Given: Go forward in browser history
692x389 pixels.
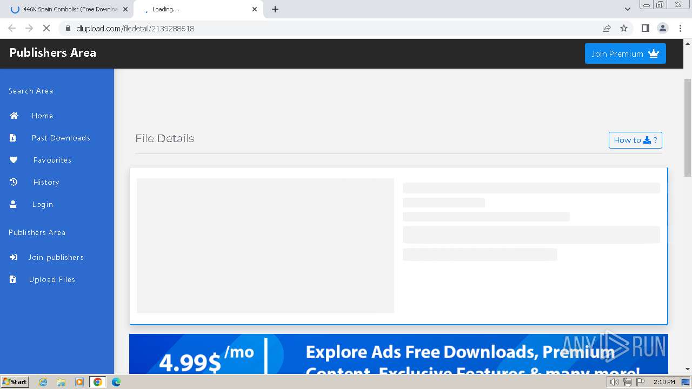Looking at the screenshot, I should click(x=29, y=28).
